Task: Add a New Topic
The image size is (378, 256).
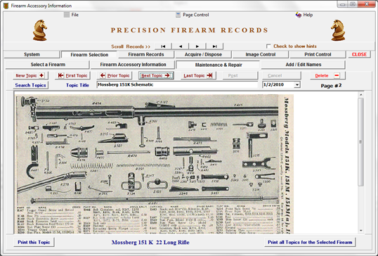Action: [x=30, y=75]
